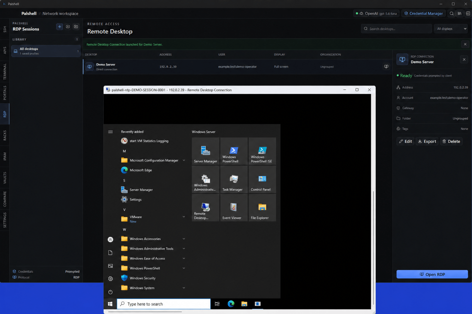Click the Search desktops field
The image size is (472, 314).
(396, 29)
